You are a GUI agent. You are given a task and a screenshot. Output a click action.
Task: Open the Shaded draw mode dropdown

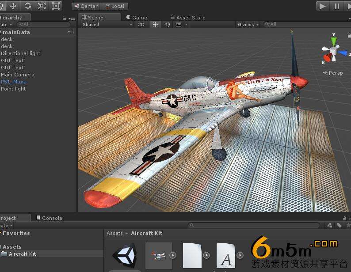107,24
